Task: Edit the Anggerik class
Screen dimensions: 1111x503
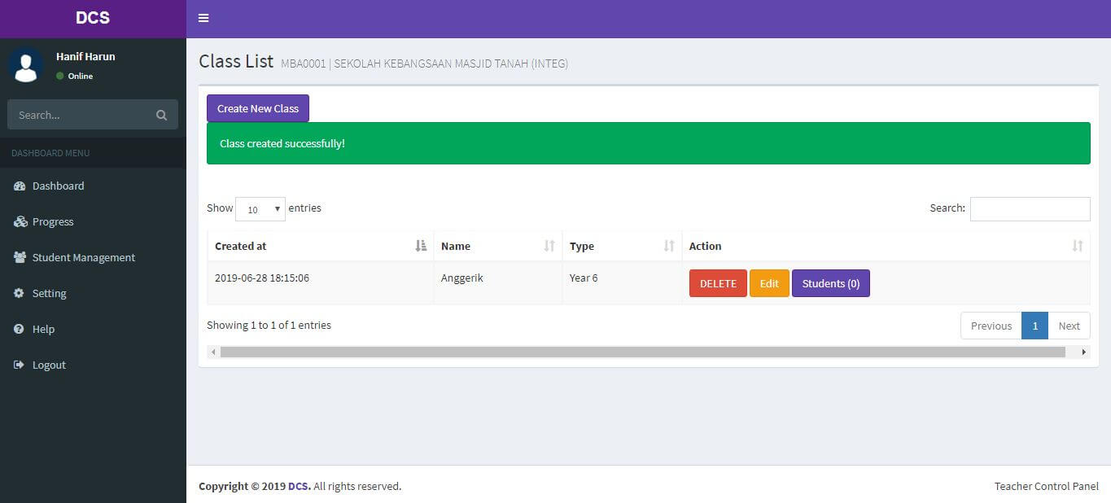Action: (769, 283)
